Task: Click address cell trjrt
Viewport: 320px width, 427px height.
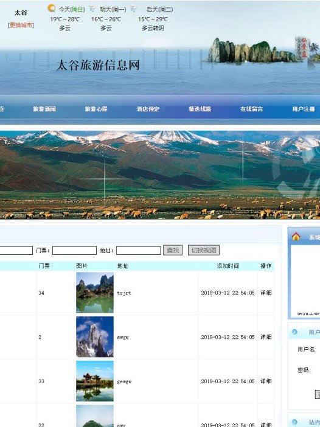Action: [x=124, y=293]
